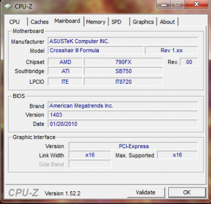211x204 pixels.
Task: Click the Max. Supported x16 value
Action: tap(177, 155)
